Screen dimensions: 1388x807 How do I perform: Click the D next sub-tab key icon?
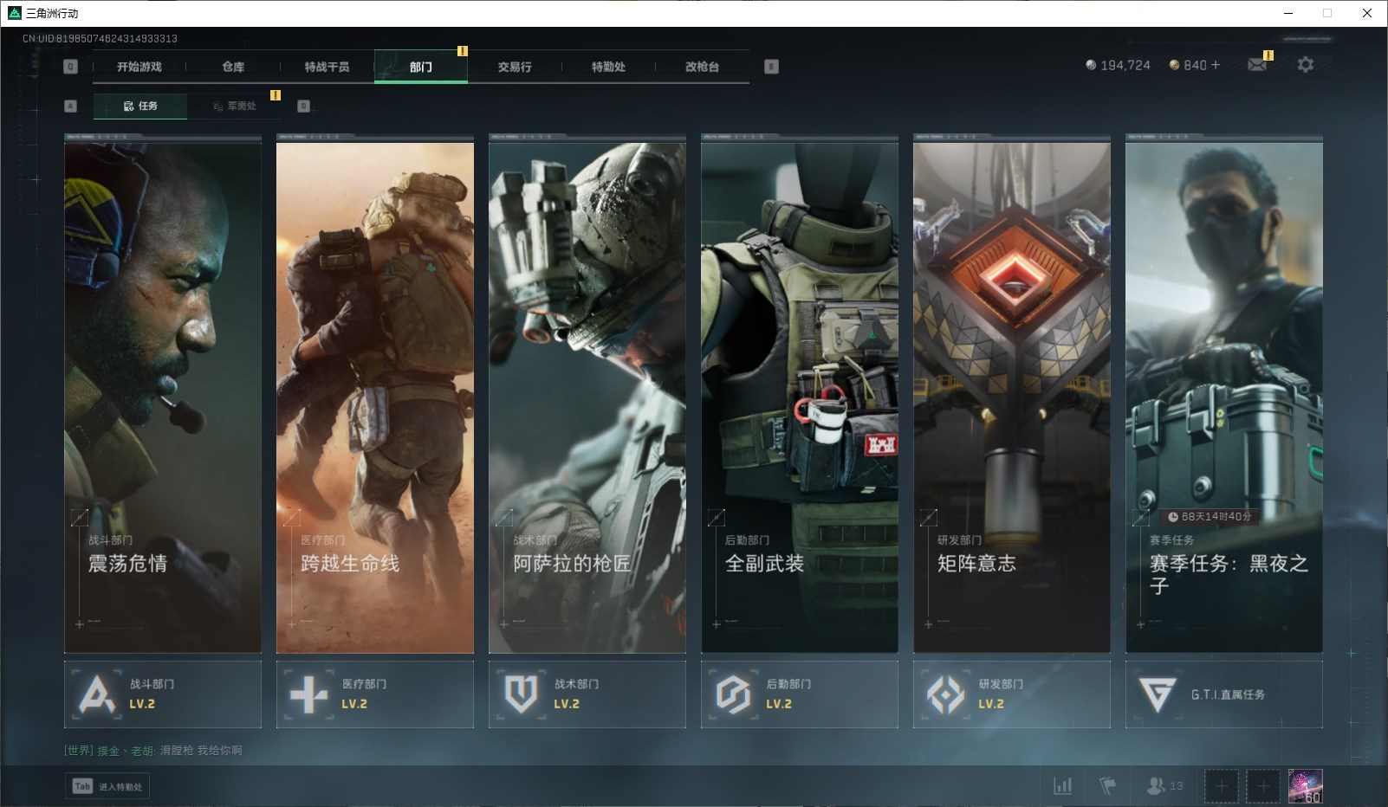tap(303, 106)
